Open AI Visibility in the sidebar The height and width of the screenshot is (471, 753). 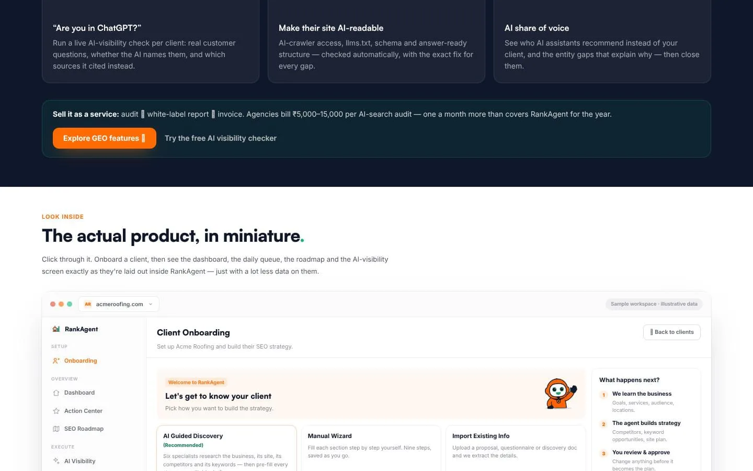tap(94, 461)
